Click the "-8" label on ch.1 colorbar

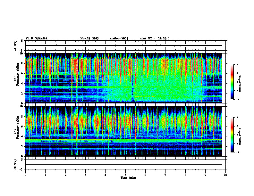237,82
